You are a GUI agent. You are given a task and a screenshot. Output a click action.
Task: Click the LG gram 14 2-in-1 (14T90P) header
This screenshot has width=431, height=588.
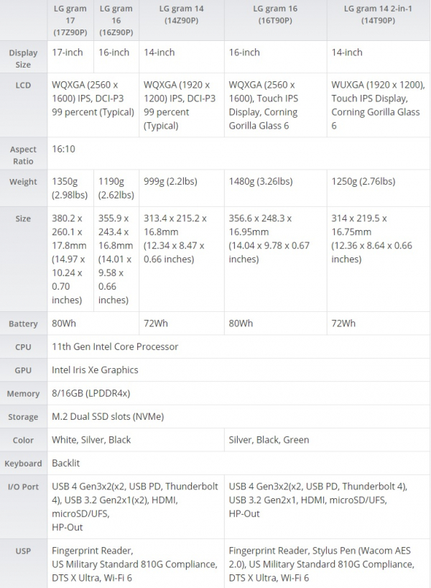pyautogui.click(x=379, y=20)
